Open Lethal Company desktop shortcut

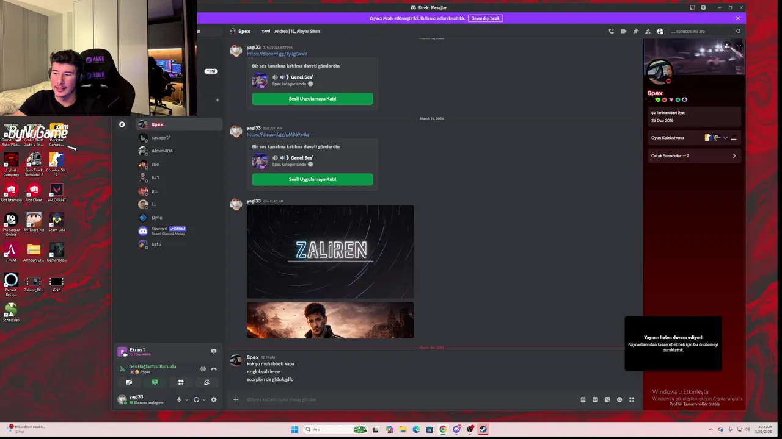point(11,163)
